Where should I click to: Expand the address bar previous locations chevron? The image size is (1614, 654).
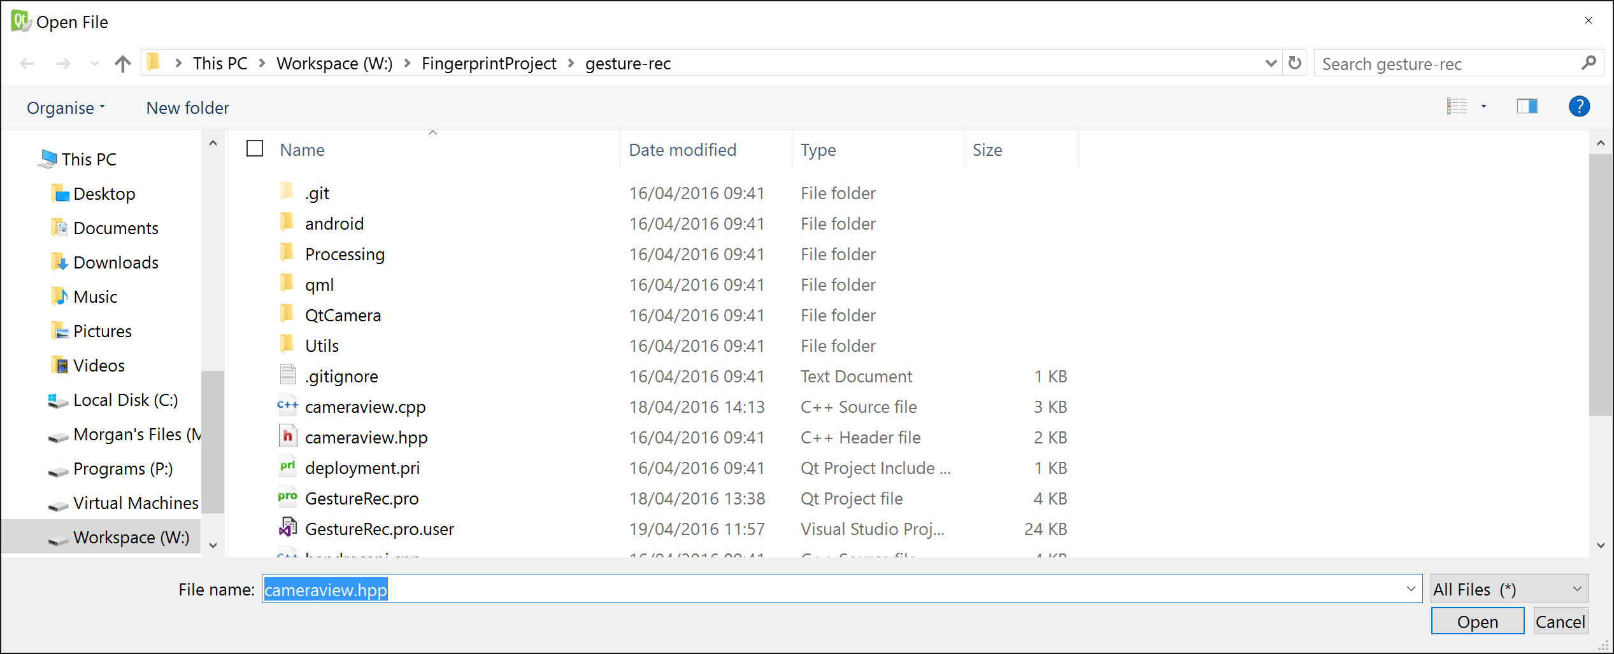(x=1271, y=64)
